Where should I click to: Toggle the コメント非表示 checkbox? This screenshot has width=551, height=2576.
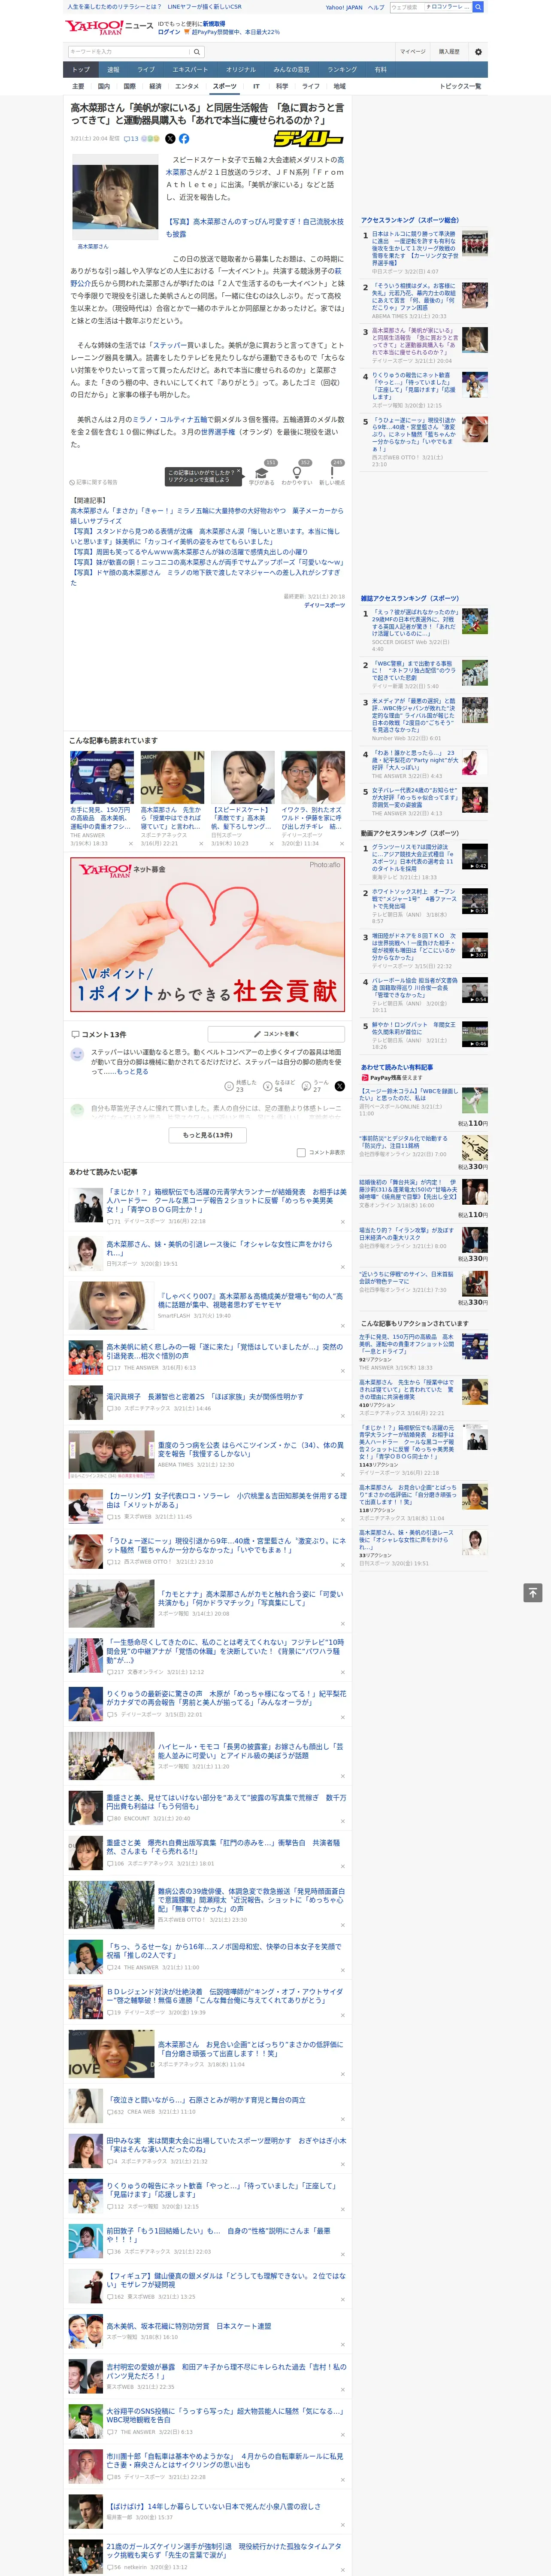click(301, 1153)
